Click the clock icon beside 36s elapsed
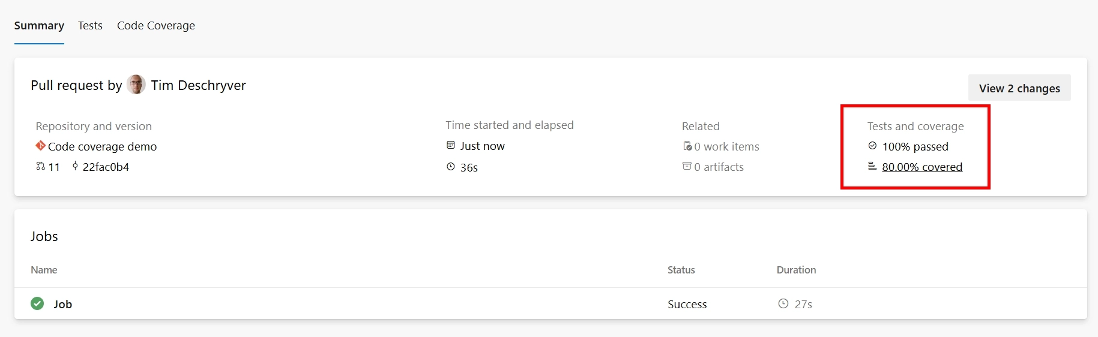Viewport: 1098px width, 337px height. (451, 167)
